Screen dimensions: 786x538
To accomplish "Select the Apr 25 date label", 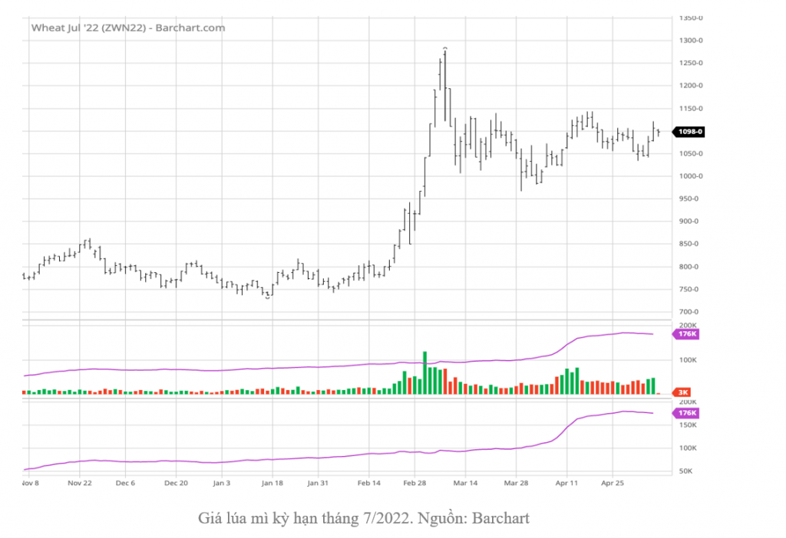I will (613, 484).
